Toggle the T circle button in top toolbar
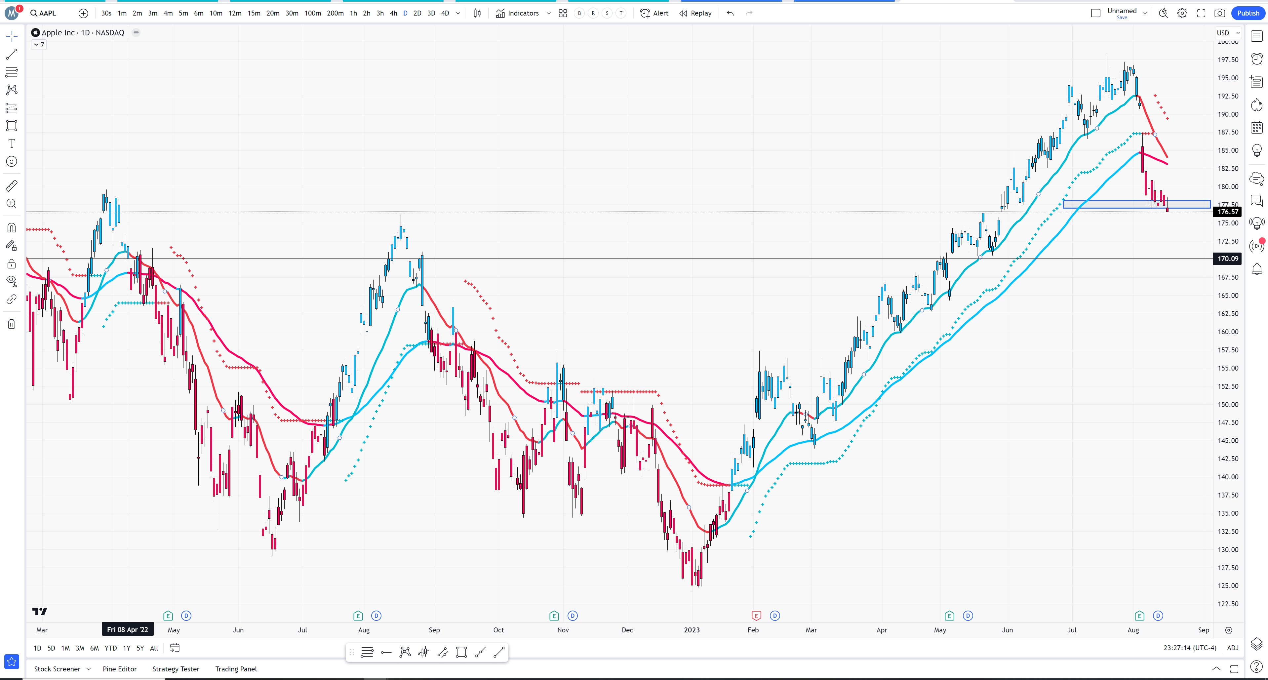 coord(621,13)
